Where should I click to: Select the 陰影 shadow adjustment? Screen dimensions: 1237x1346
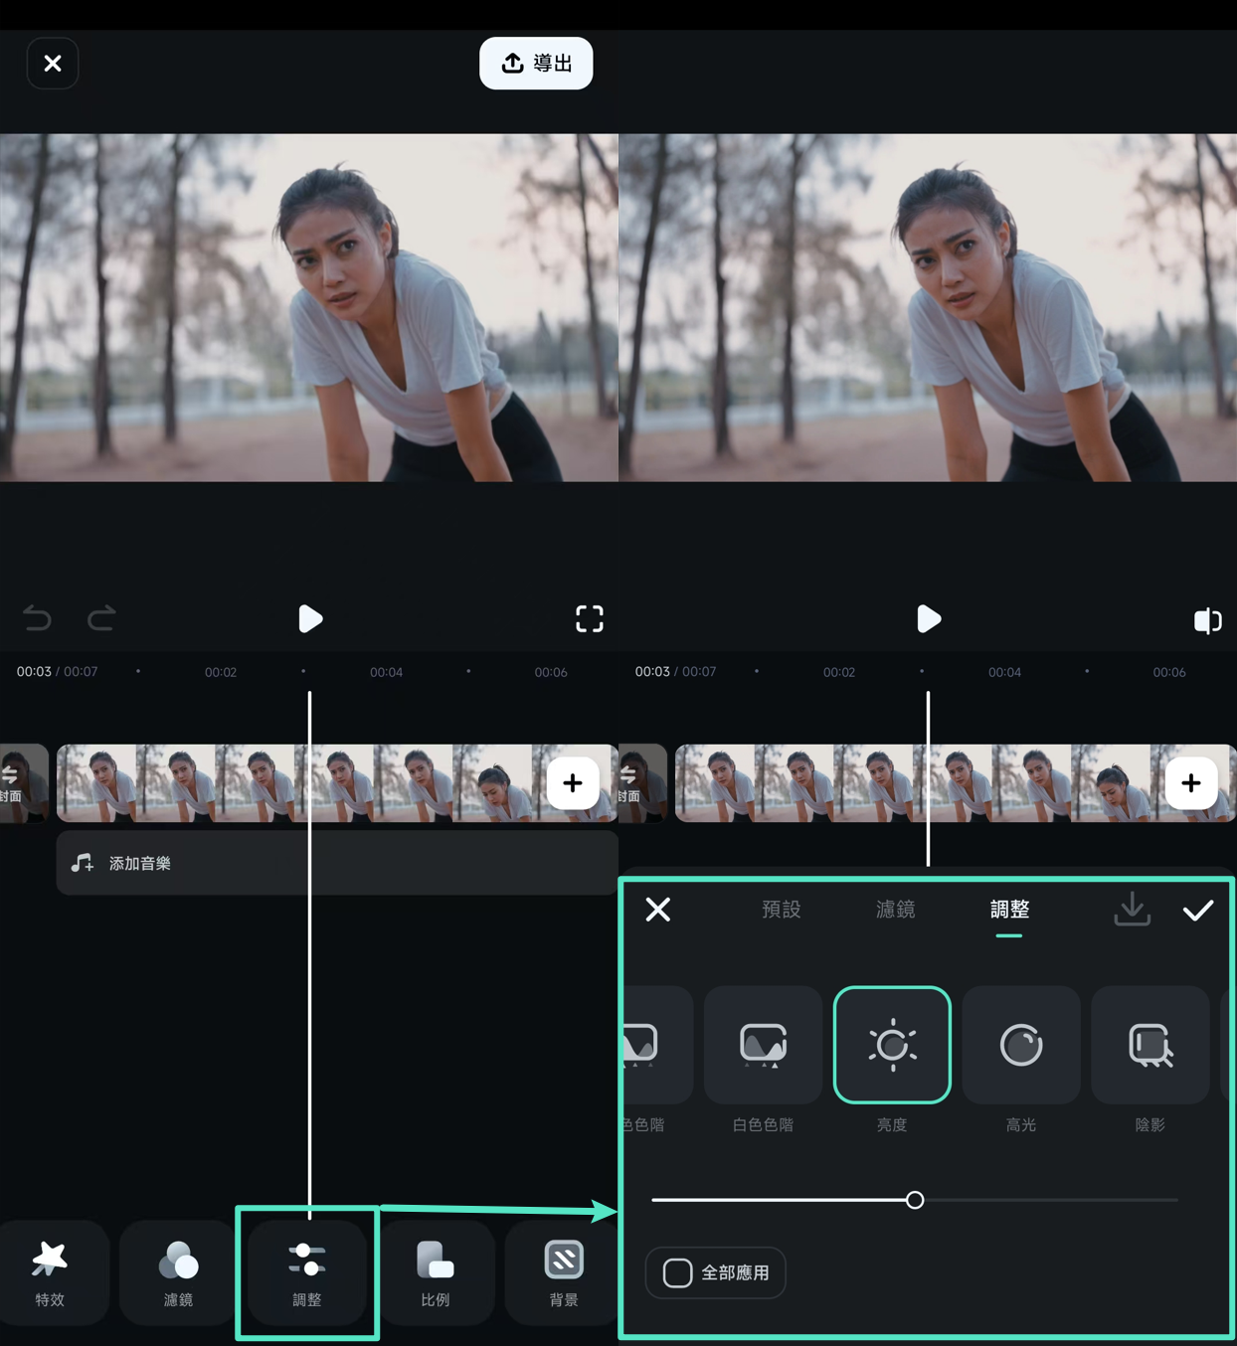1149,1046
